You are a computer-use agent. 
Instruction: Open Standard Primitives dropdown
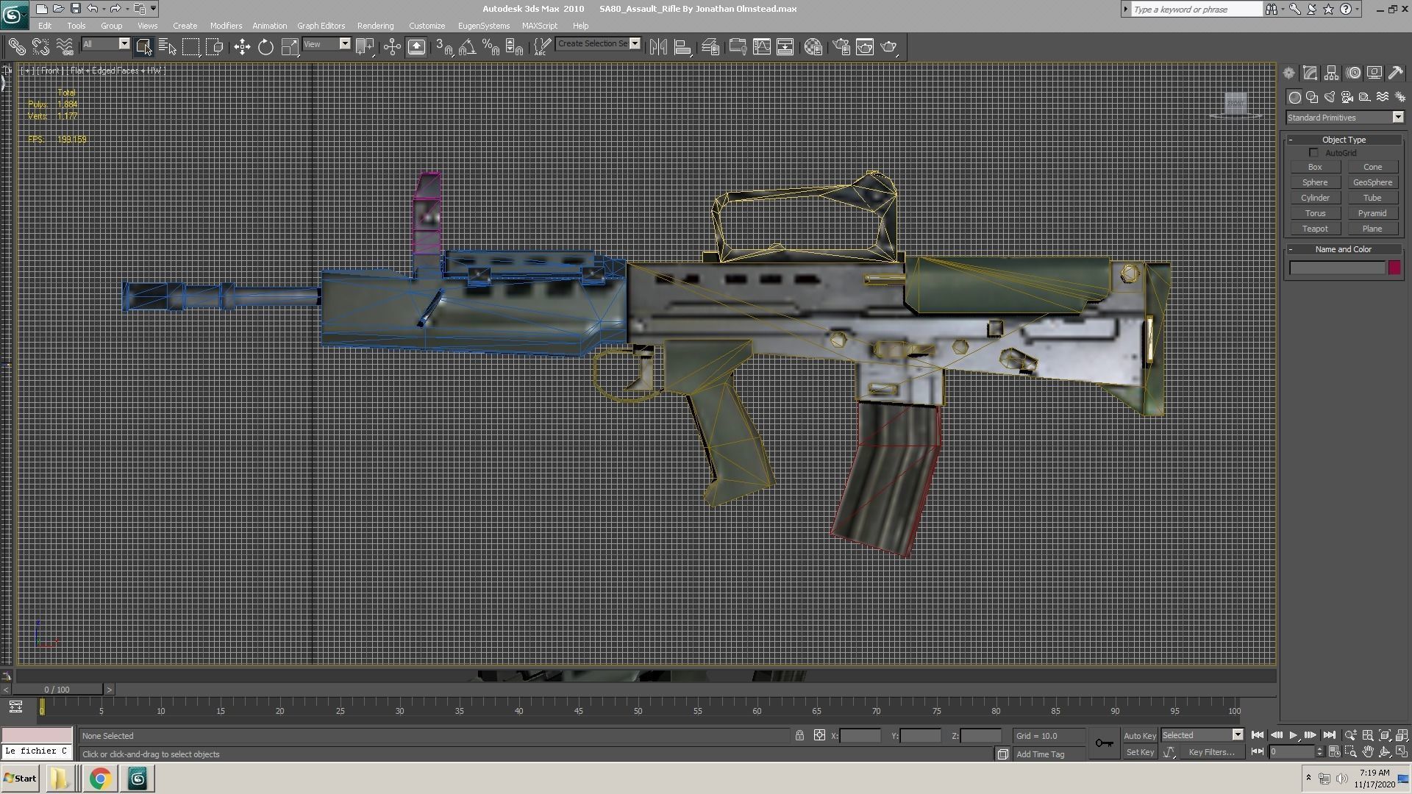pos(1344,118)
